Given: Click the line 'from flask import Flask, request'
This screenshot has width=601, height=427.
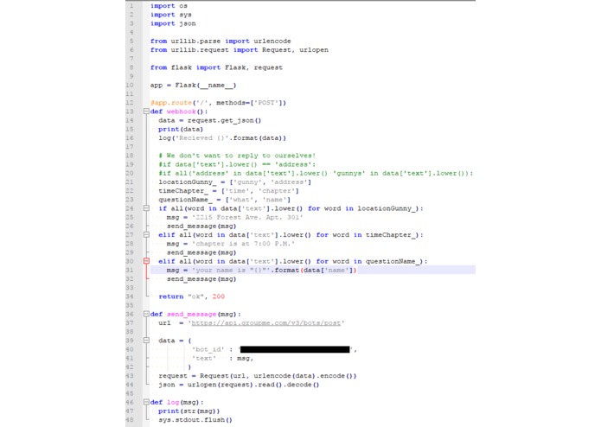Looking at the screenshot, I should coord(216,67).
